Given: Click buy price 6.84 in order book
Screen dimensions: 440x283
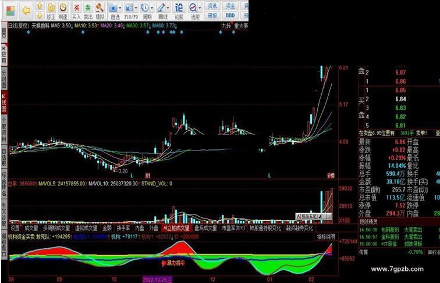Looking at the screenshot, I should (x=400, y=99).
